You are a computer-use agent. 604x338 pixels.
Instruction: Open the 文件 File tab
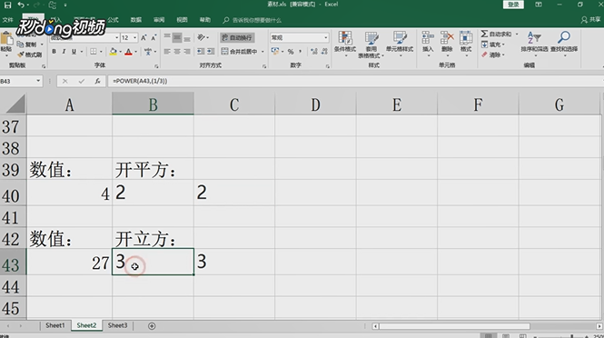pos(7,20)
